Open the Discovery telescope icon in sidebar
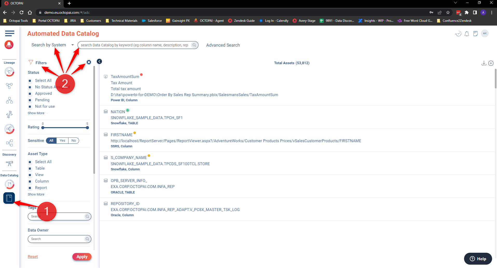497x268 pixels. (x=9, y=163)
